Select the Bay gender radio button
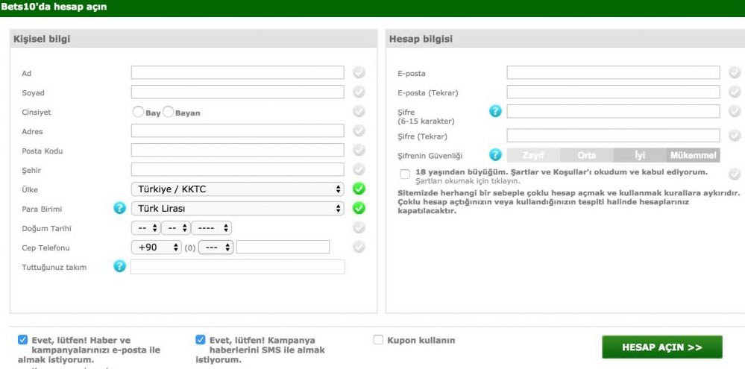Image resolution: width=745 pixels, height=369 pixels. [x=138, y=112]
